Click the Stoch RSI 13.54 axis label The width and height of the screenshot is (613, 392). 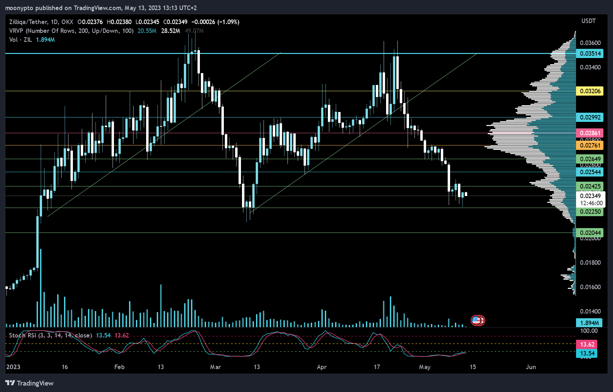pos(587,353)
